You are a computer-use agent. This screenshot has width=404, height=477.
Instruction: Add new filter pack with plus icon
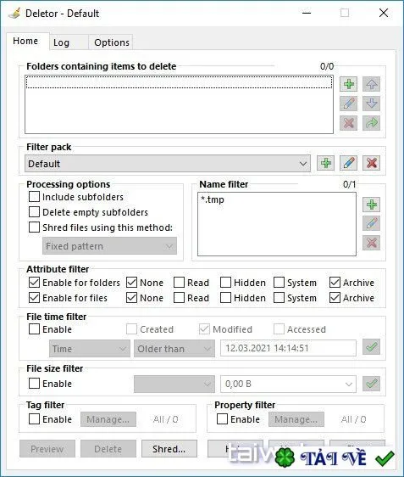click(x=326, y=163)
